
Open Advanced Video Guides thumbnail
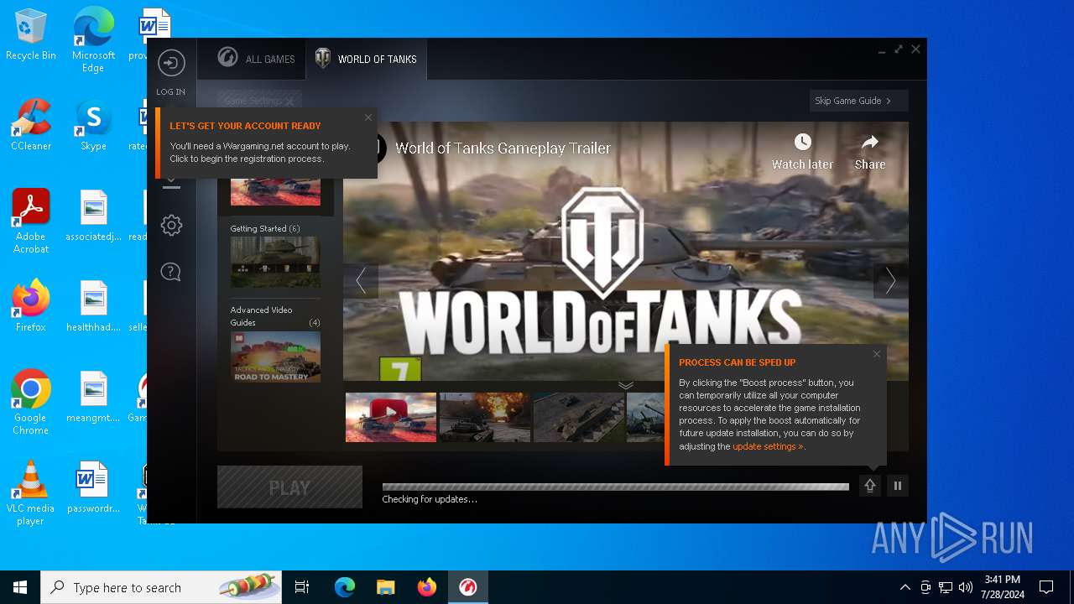click(275, 357)
